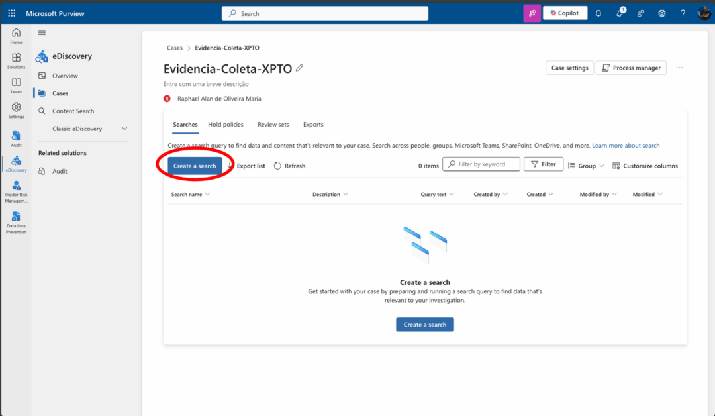Open the Query text column dropdown

(x=452, y=194)
